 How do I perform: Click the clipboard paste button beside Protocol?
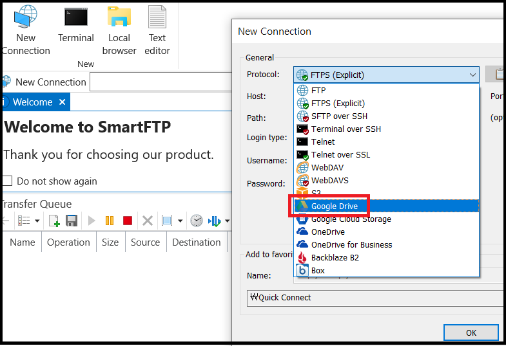[495, 75]
